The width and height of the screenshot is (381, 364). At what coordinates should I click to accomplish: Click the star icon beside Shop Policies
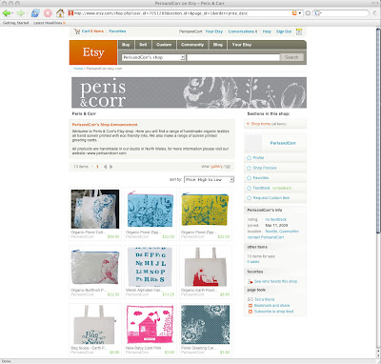250,168
